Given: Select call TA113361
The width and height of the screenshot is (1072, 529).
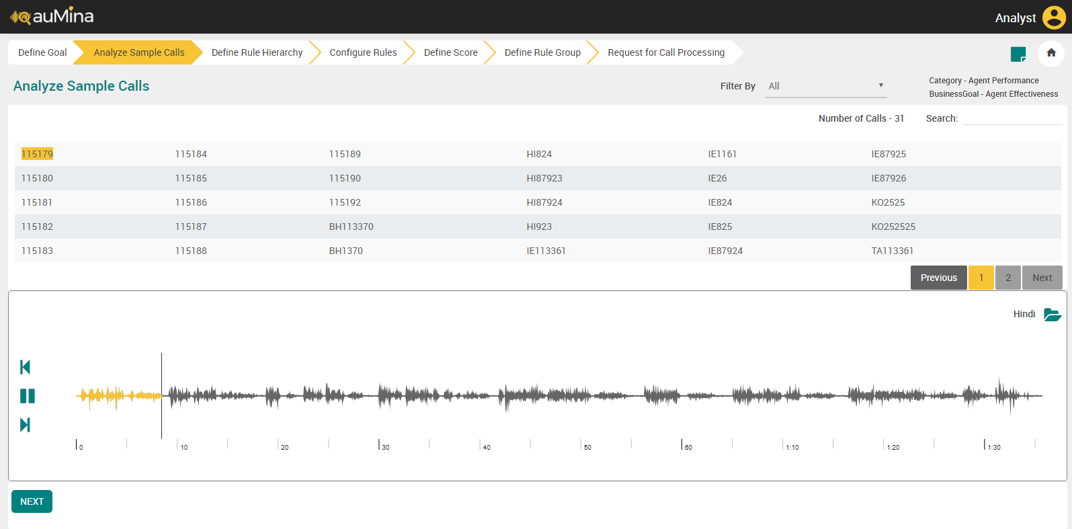Looking at the screenshot, I should pyautogui.click(x=893, y=251).
